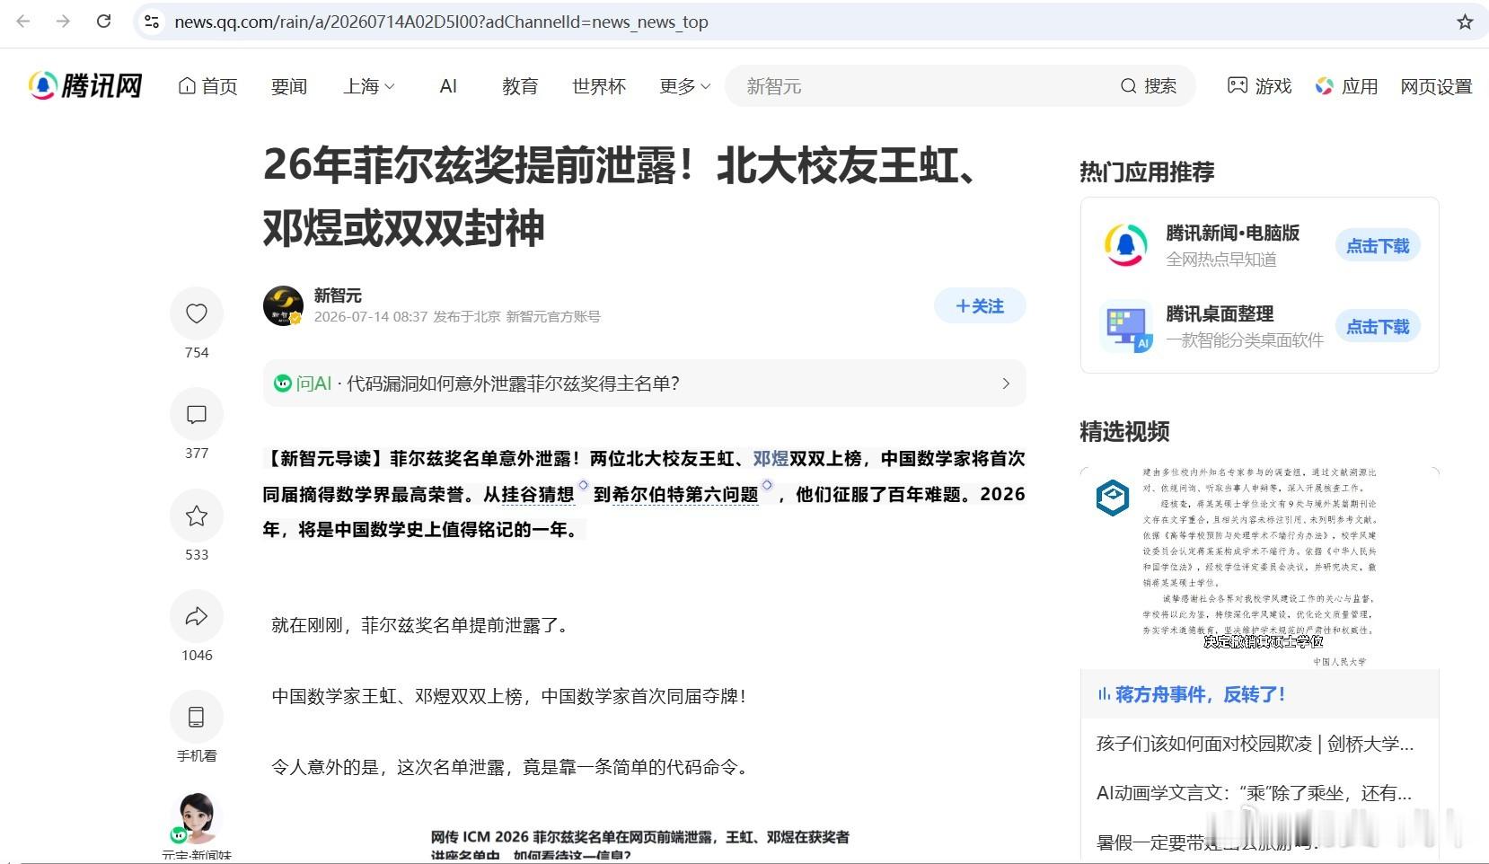1489x864 pixels.
Task: Open 蒋方舟事件,反转了! video title
Action: [1200, 694]
